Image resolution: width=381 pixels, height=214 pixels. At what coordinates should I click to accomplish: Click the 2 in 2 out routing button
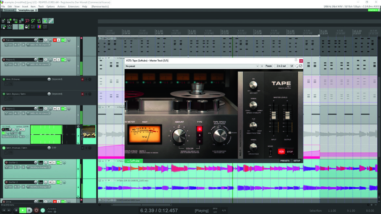pos(281,66)
